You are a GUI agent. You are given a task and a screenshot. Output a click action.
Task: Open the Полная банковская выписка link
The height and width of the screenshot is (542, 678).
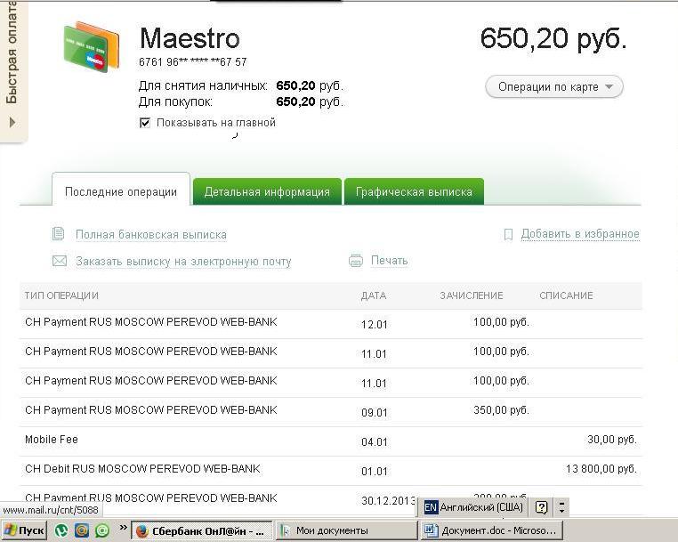click(150, 235)
